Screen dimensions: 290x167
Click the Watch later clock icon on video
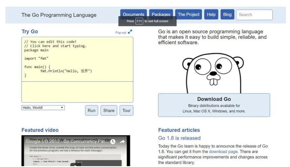tap(113, 142)
